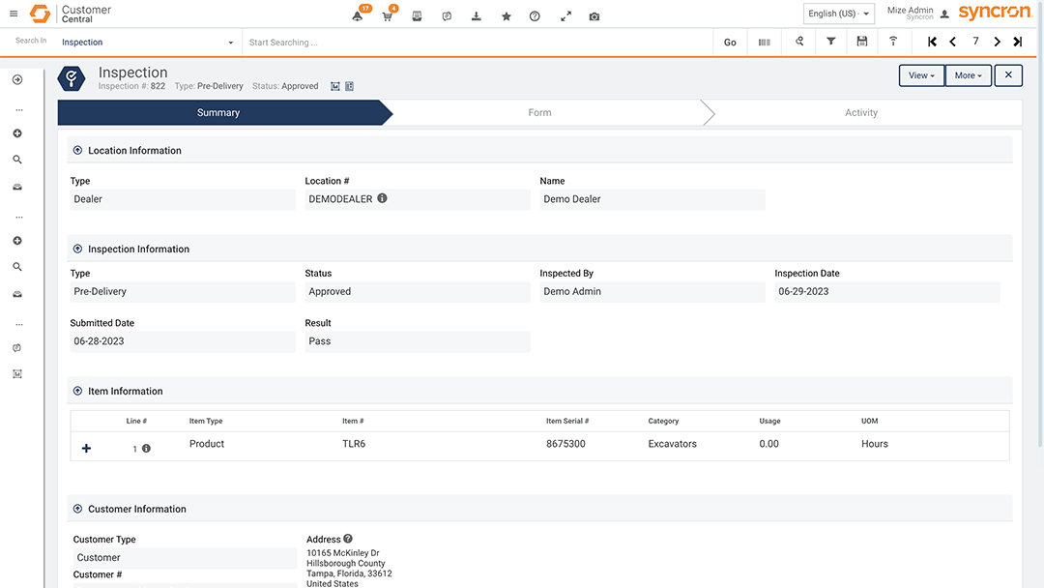Click the Syncron logo
Image resolution: width=1044 pixels, height=588 pixels.
[995, 13]
